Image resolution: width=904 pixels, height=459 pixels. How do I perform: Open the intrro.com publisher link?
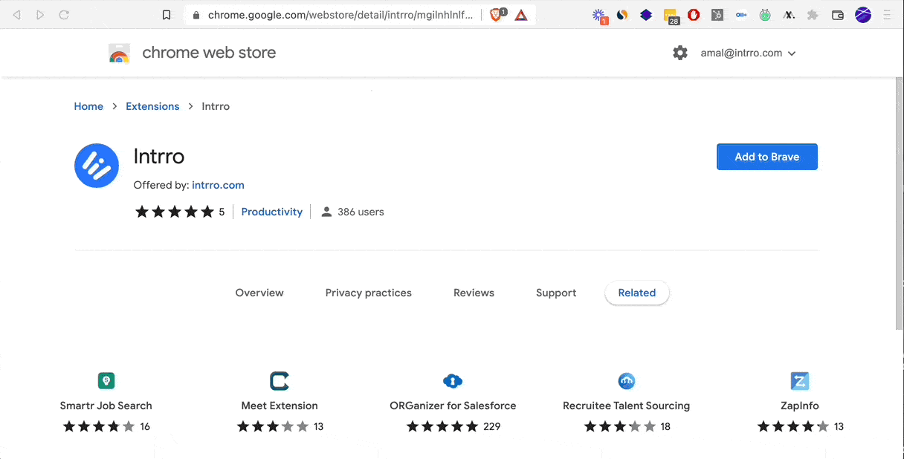coord(218,185)
